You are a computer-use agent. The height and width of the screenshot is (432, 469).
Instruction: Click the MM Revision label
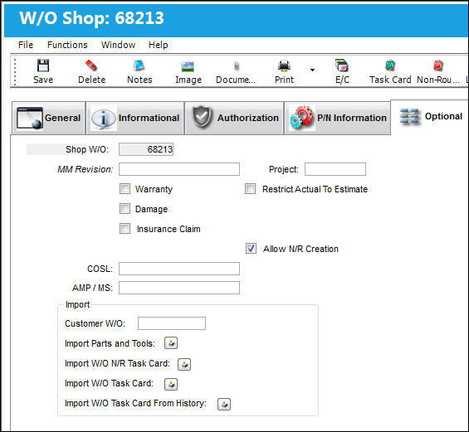85,169
